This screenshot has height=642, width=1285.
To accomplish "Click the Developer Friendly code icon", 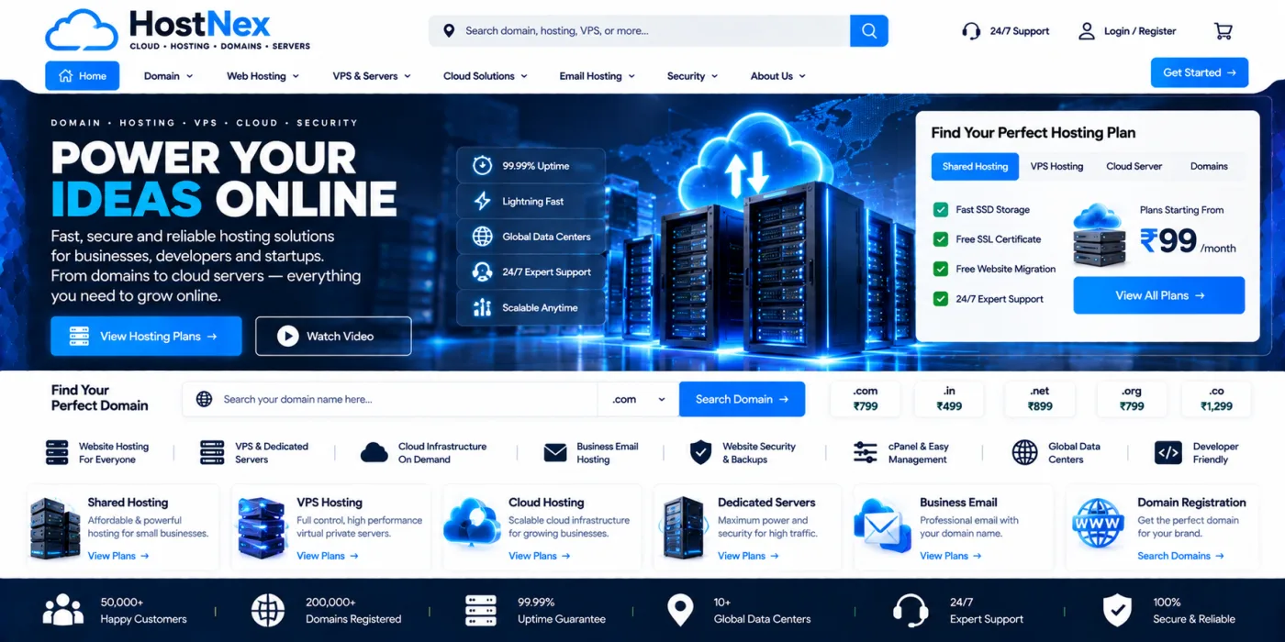I will pos(1168,452).
